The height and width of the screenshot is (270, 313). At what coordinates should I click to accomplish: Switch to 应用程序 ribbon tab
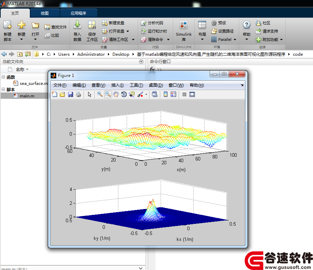[78, 13]
